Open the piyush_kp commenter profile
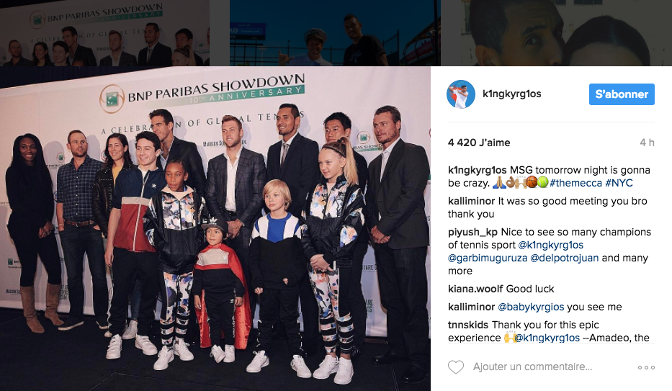This screenshot has width=672, height=391. (x=472, y=232)
